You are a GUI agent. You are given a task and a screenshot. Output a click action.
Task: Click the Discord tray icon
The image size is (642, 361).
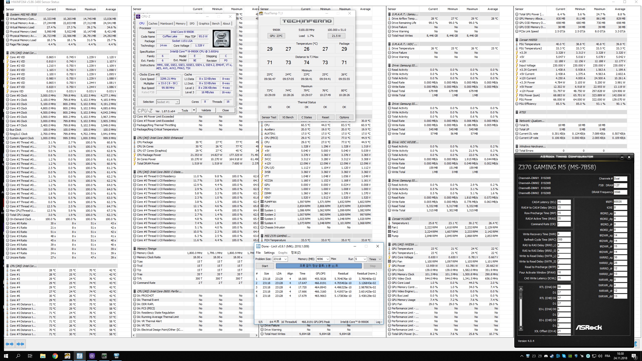tap(546, 356)
